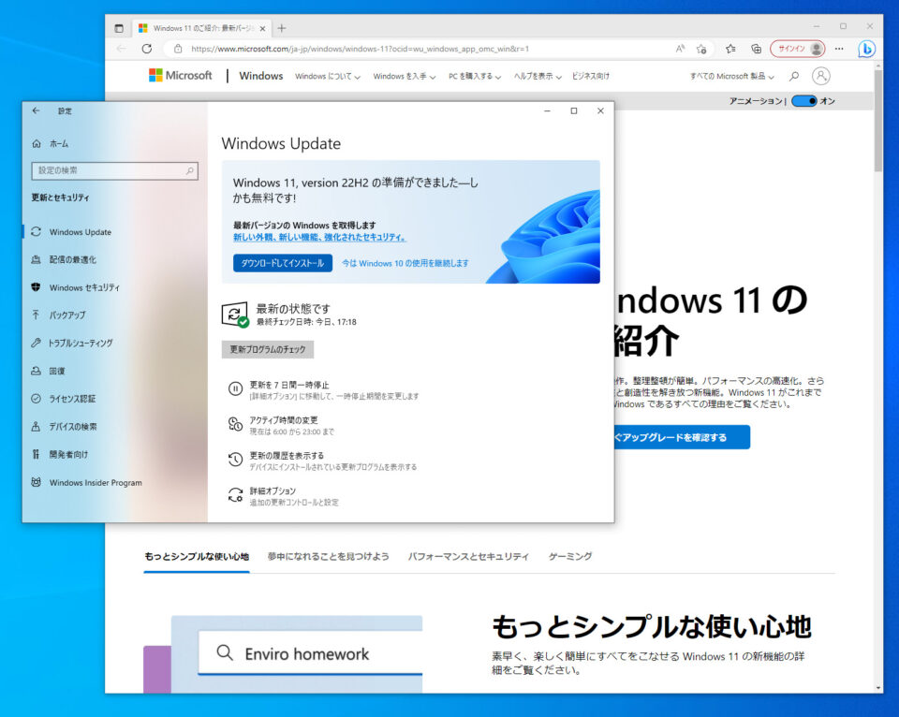Add page to favorites star icon
The image size is (899, 717).
[701, 49]
